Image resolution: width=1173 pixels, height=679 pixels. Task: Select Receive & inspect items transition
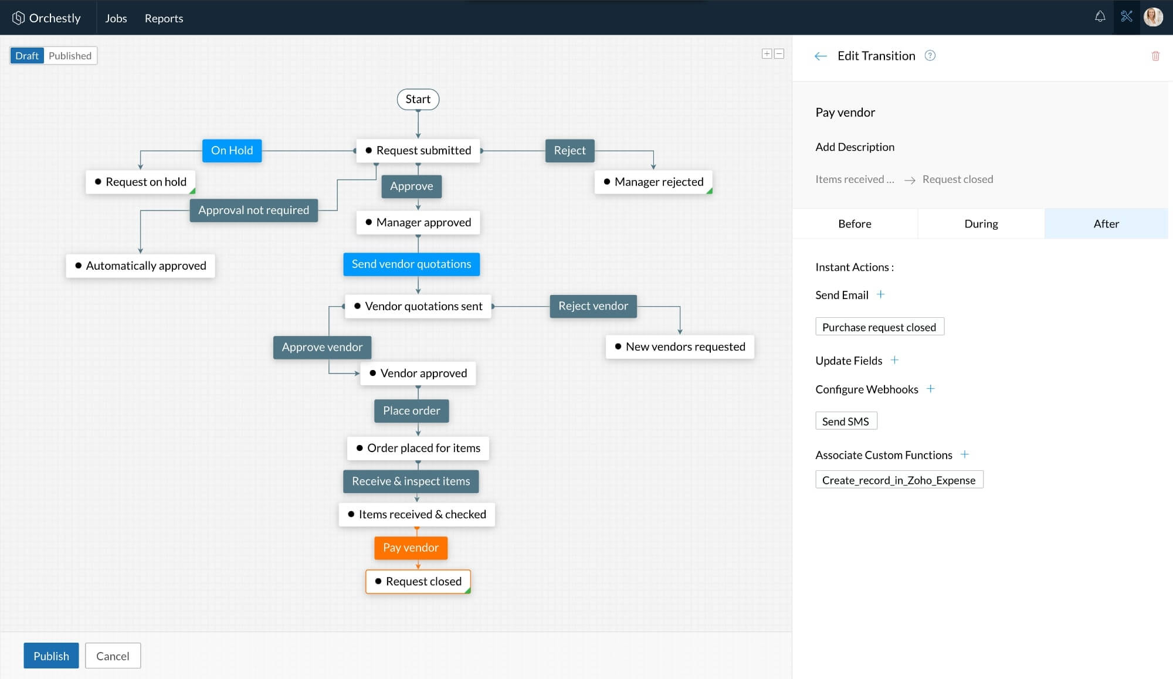(411, 481)
